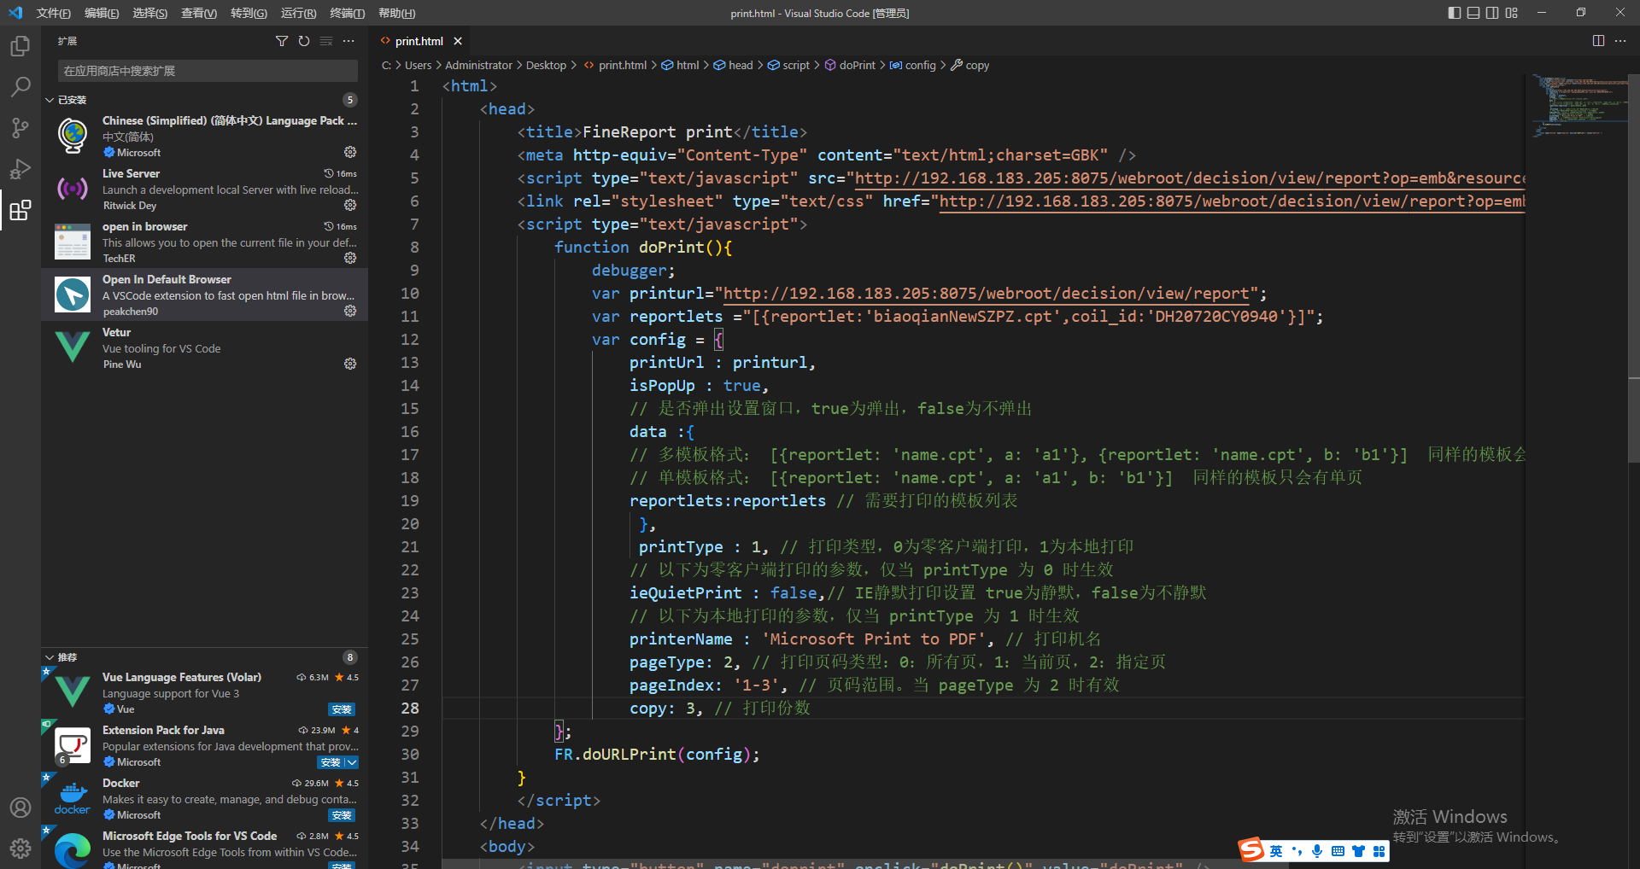The height and width of the screenshot is (869, 1640).
Task: Toggle Sogou English/Chinese input mode
Action: [x=1276, y=851]
